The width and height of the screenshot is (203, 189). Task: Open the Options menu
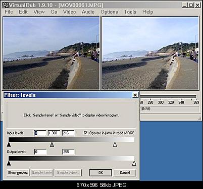[109, 12]
